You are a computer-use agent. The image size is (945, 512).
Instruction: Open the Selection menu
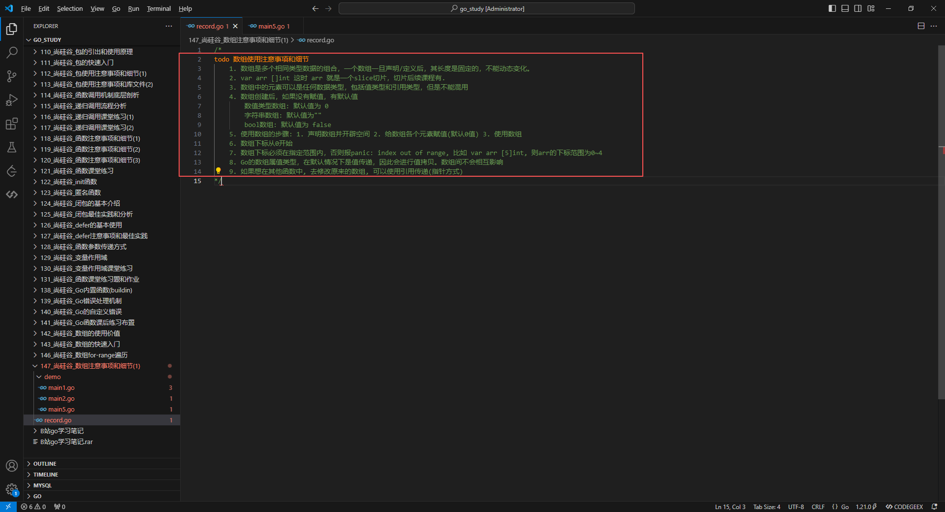(70, 8)
